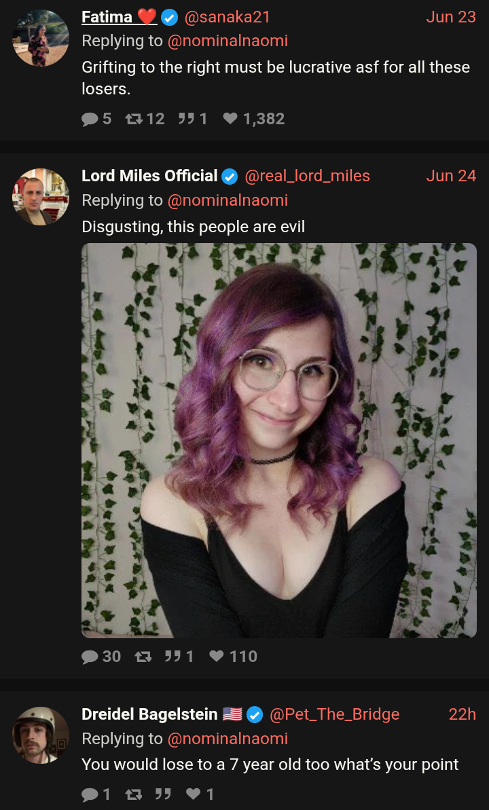Click the reply icon on Dreidel Bagelstein's tweet
The height and width of the screenshot is (810, 489).
pos(90,794)
